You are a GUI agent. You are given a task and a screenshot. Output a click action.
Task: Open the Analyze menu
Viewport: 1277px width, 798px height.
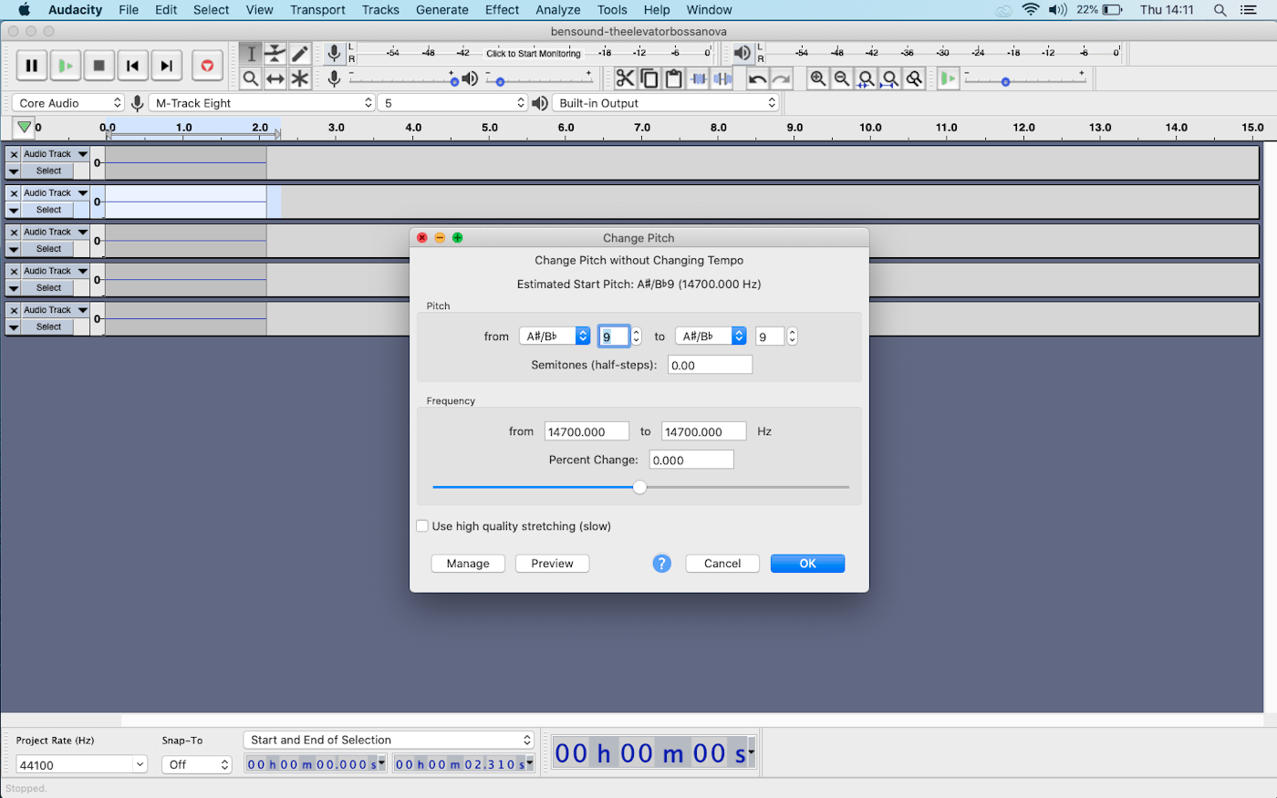(558, 10)
